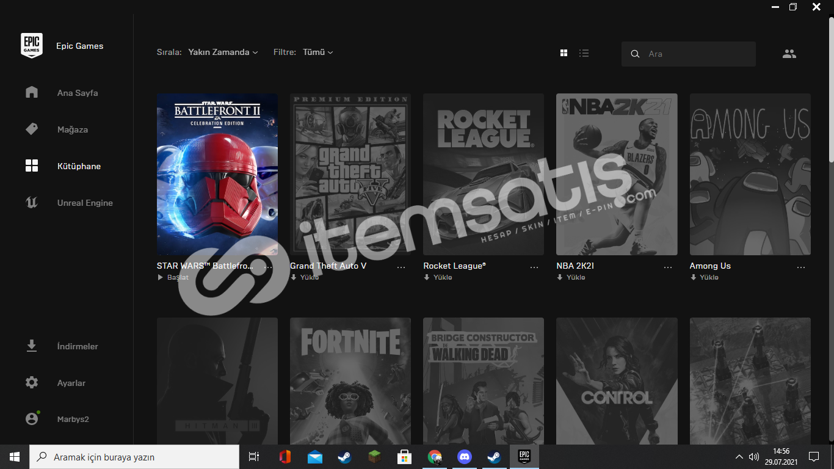
Task: Open Microsoft Store from the taskbar
Action: coord(405,457)
